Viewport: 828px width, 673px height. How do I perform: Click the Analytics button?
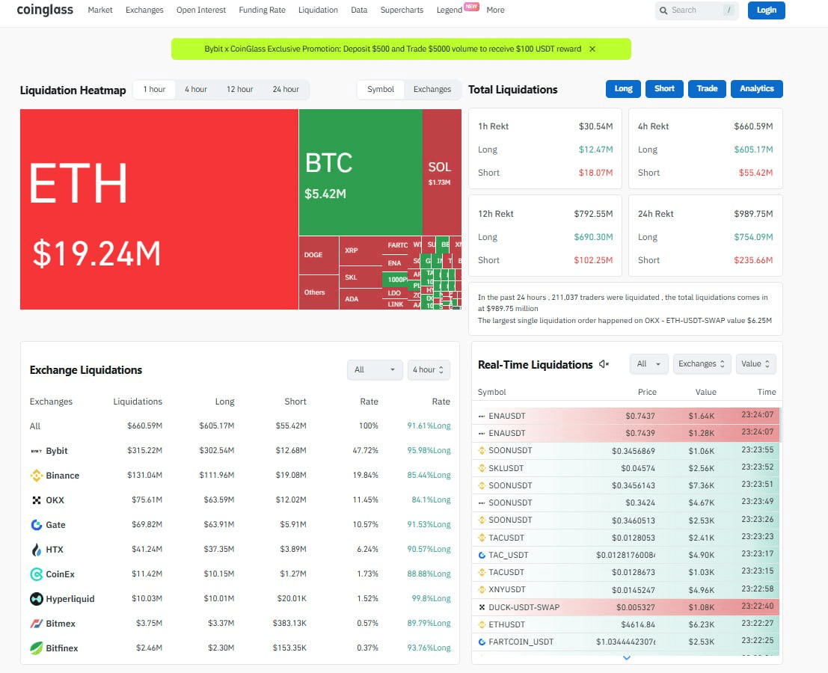pyautogui.click(x=757, y=89)
